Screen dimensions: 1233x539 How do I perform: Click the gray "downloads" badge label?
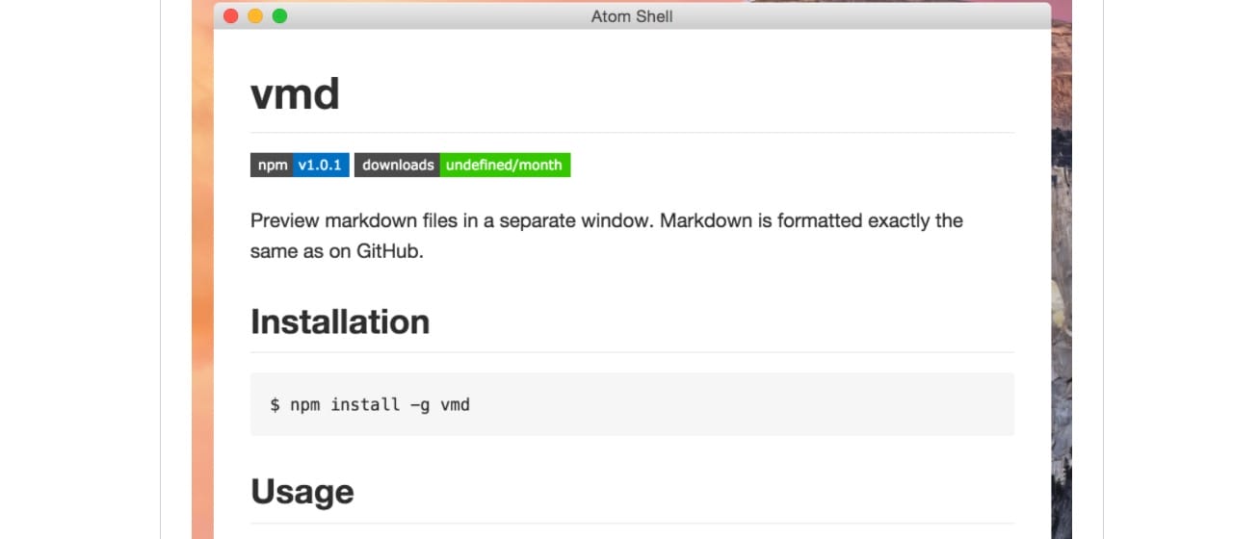point(398,166)
